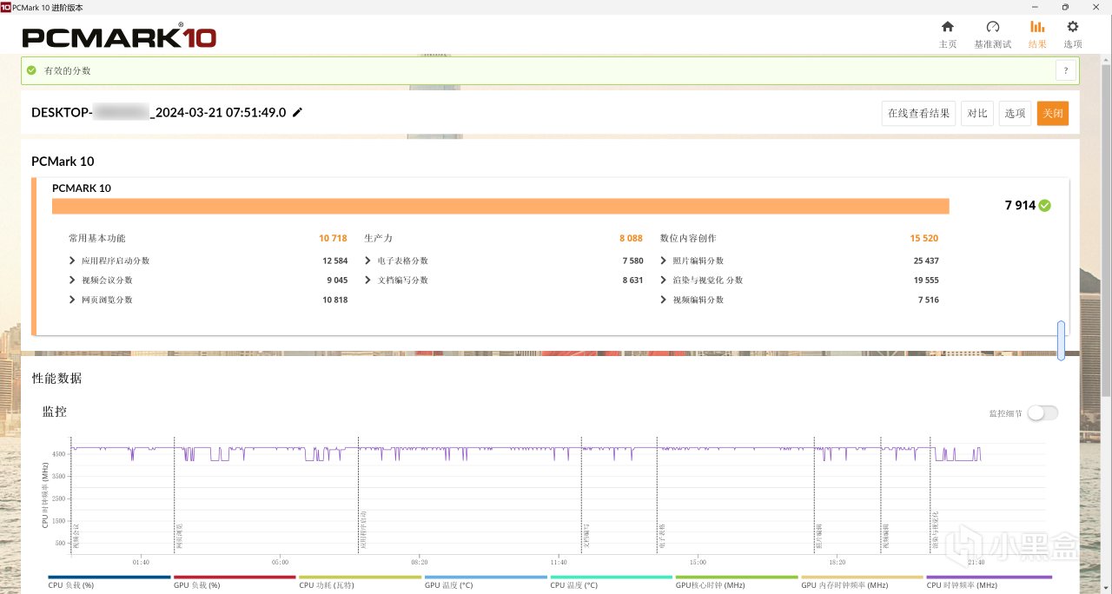Click the 电子表格 marker line in chart
The height and width of the screenshot is (594, 1112).
coord(658,495)
